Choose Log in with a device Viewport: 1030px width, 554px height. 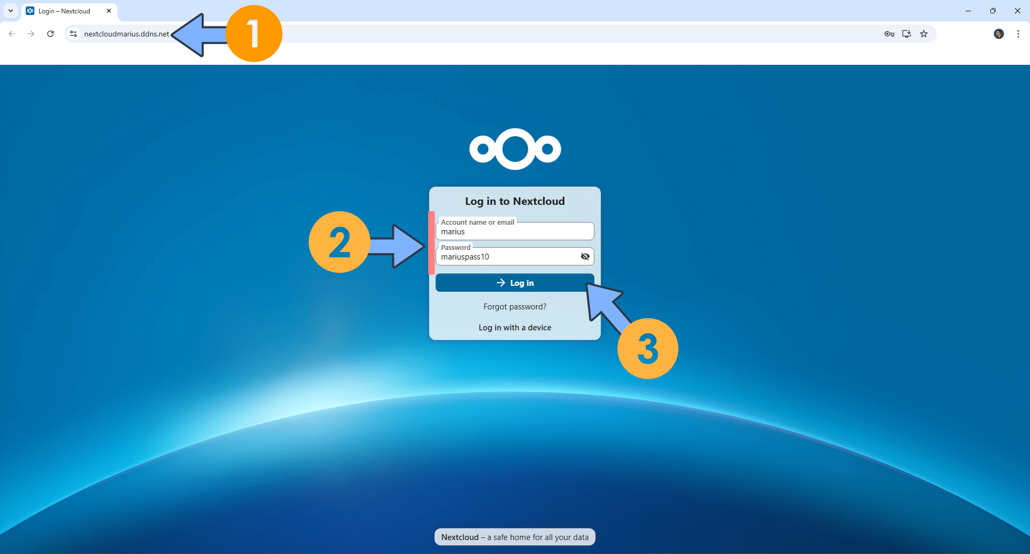coord(514,328)
